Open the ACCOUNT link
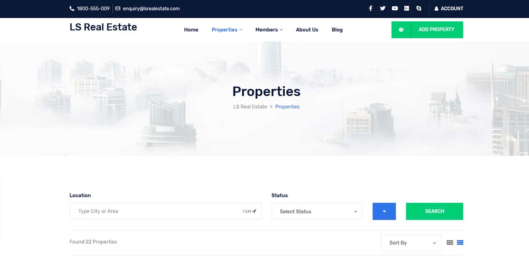 [x=449, y=9]
